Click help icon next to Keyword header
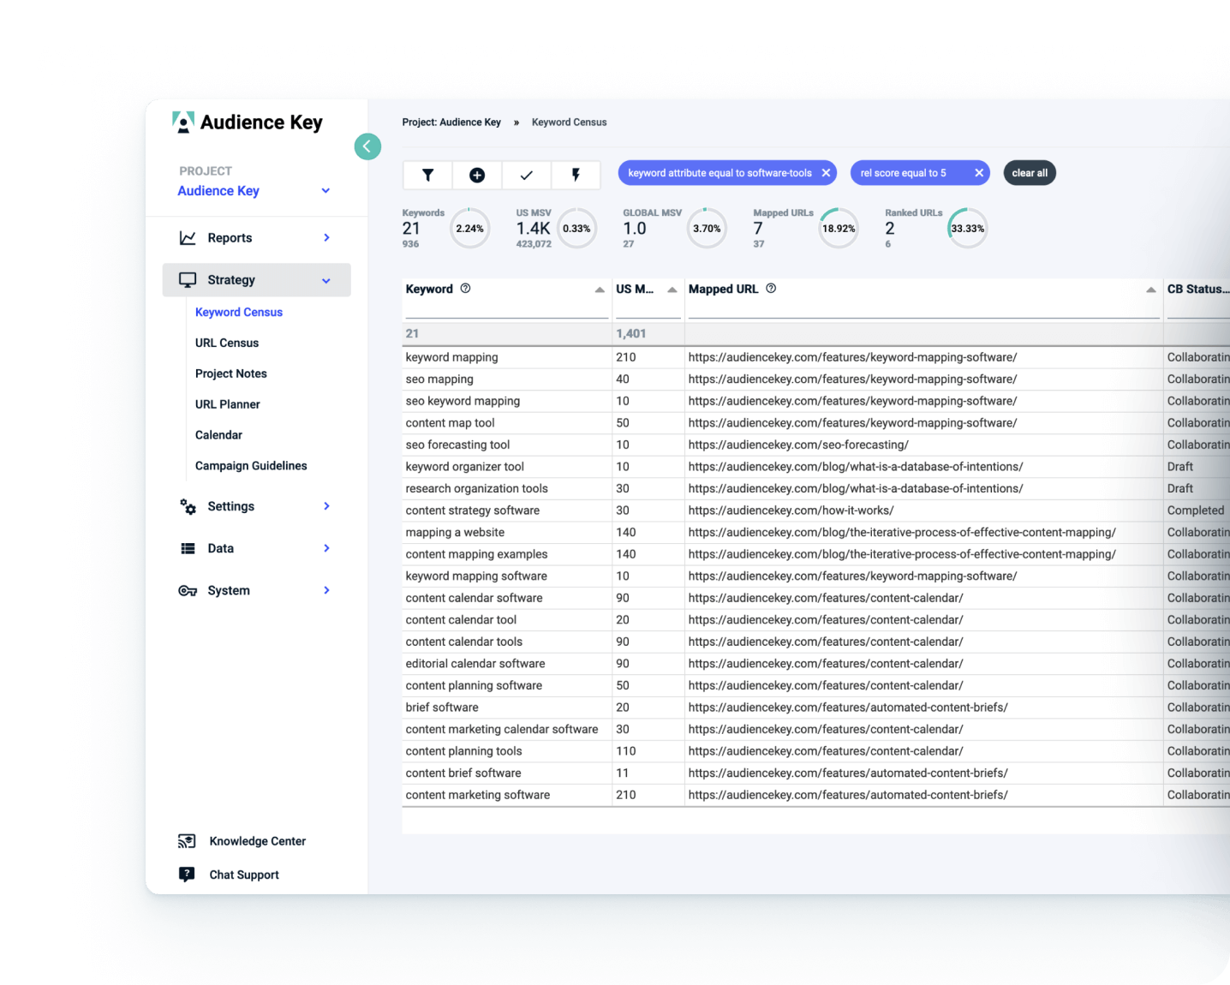The width and height of the screenshot is (1230, 985). click(465, 289)
